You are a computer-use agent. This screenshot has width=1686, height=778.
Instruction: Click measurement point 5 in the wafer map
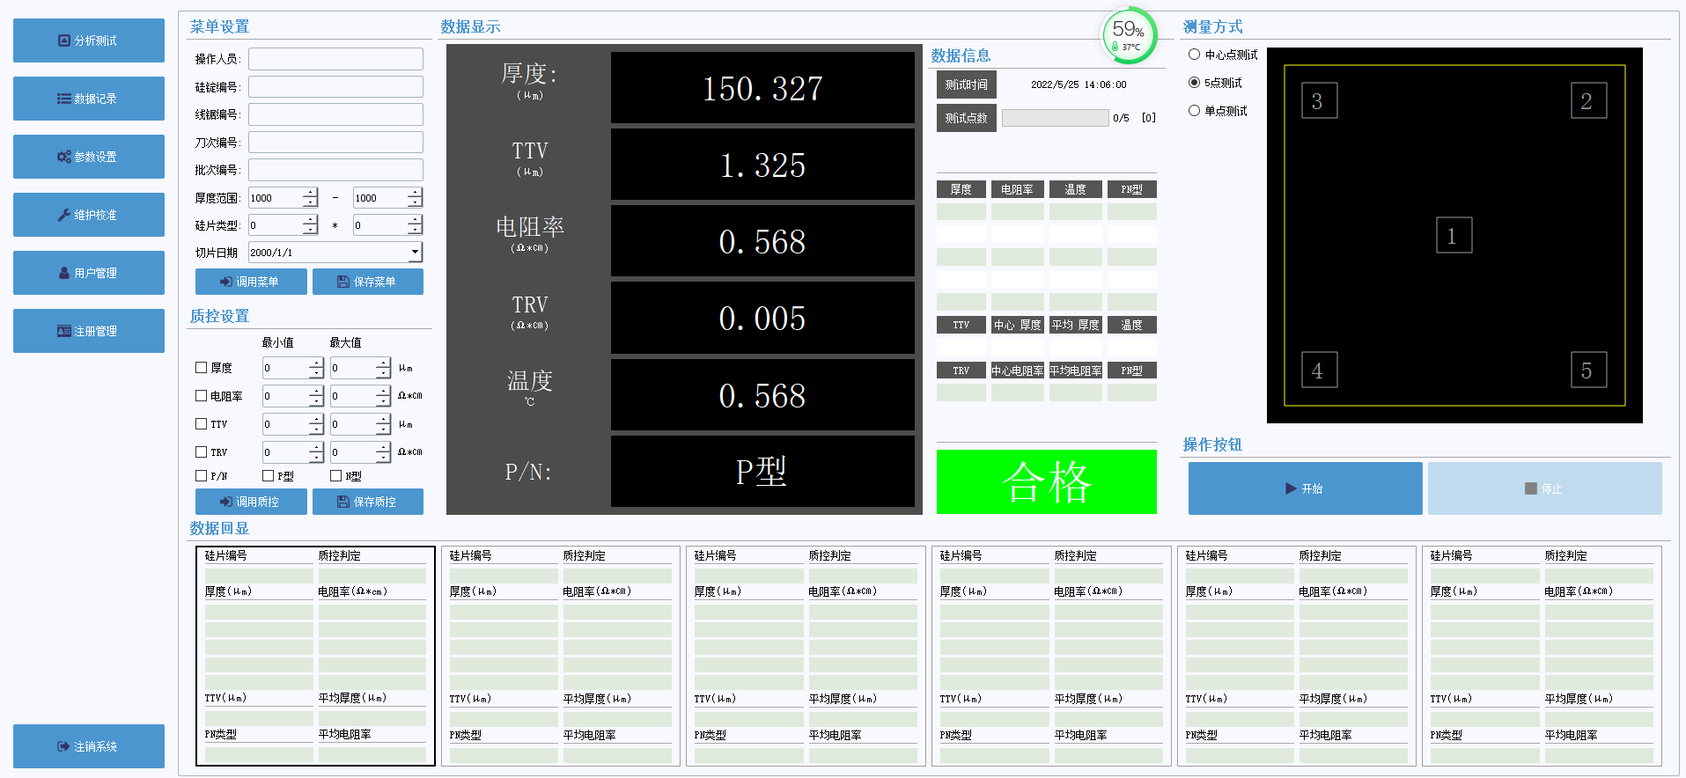[1588, 371]
